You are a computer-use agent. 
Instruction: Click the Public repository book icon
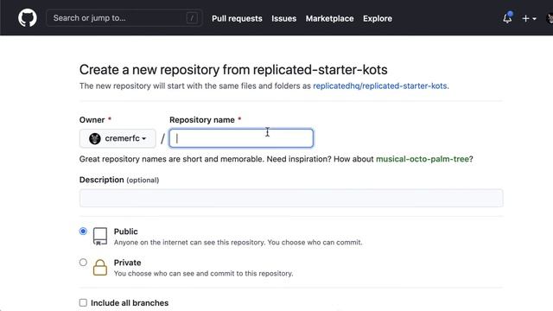pos(100,236)
